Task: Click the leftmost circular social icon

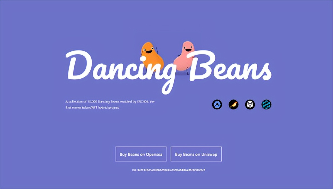Action: tap(217, 104)
